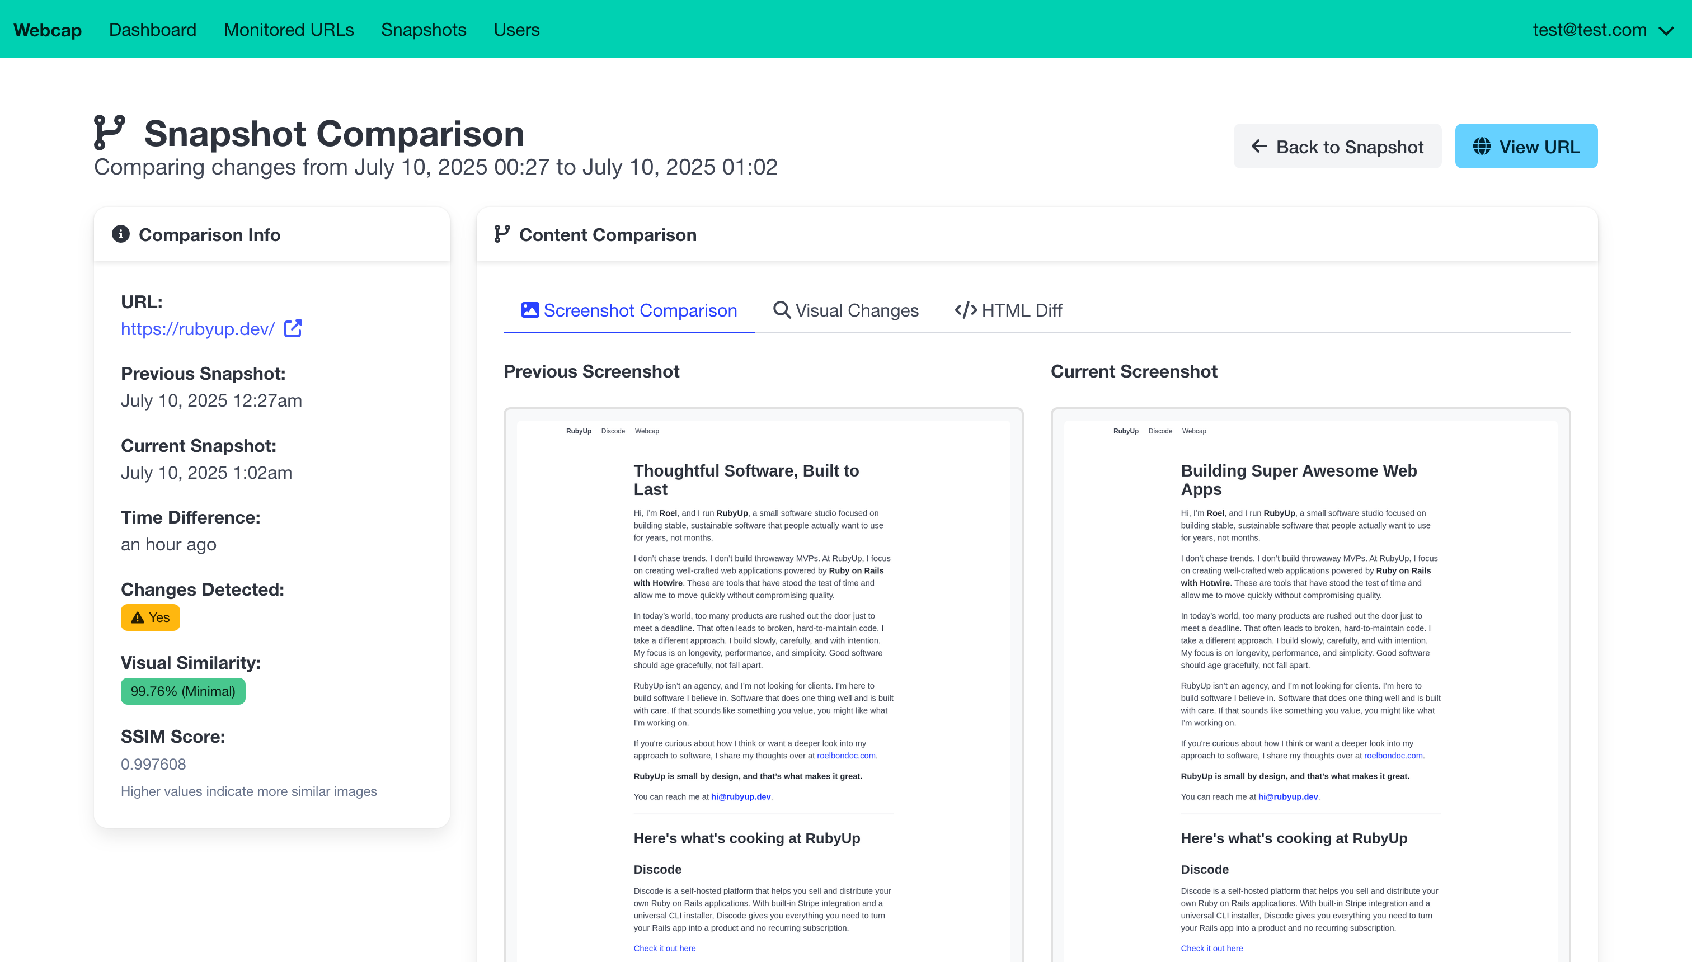The image size is (1692, 962).
Task: Click the Changes Detected label
Action: point(202,590)
